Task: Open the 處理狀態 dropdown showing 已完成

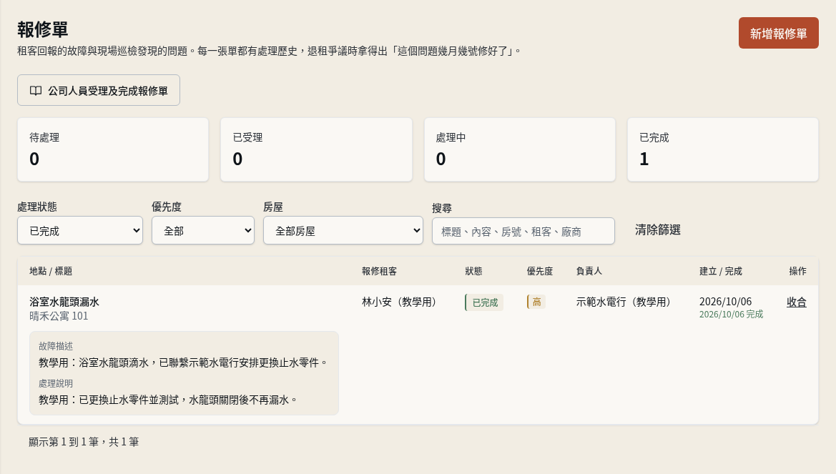Action: coord(80,230)
